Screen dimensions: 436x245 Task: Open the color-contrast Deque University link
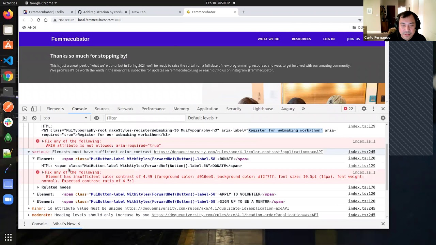pos(238,152)
